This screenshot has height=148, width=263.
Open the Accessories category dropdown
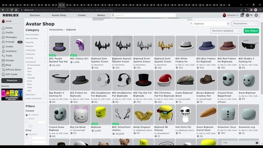click(x=245, y=24)
